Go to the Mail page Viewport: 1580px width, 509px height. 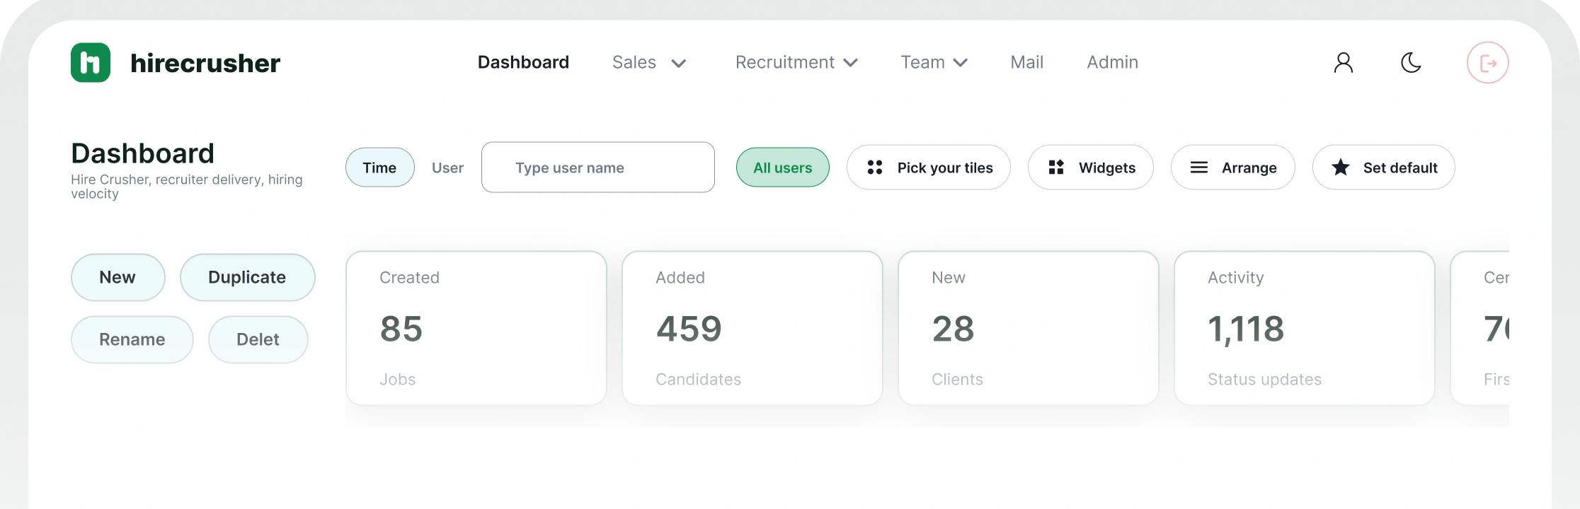1026,63
